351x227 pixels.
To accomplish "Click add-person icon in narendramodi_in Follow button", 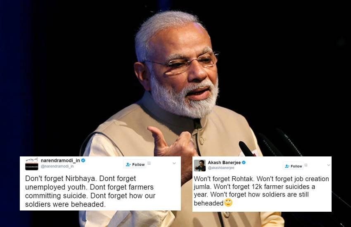I will pyautogui.click(x=128, y=164).
